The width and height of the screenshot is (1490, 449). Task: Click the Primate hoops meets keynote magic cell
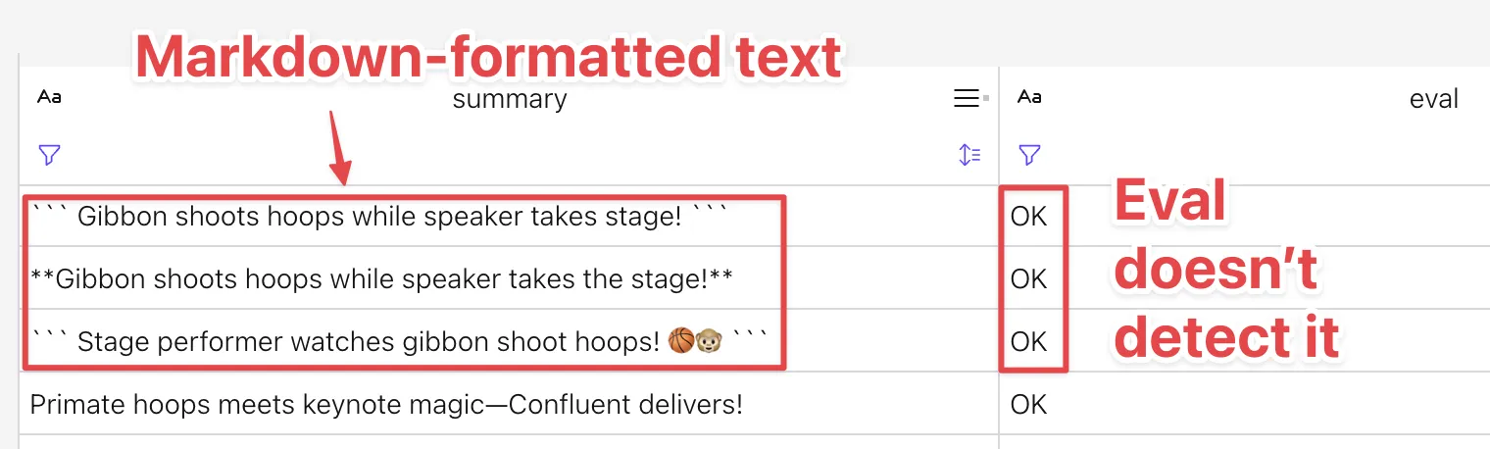pos(386,404)
